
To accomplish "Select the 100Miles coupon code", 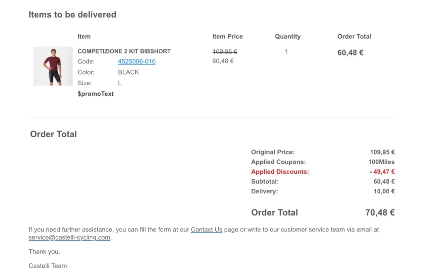I will pos(381,162).
